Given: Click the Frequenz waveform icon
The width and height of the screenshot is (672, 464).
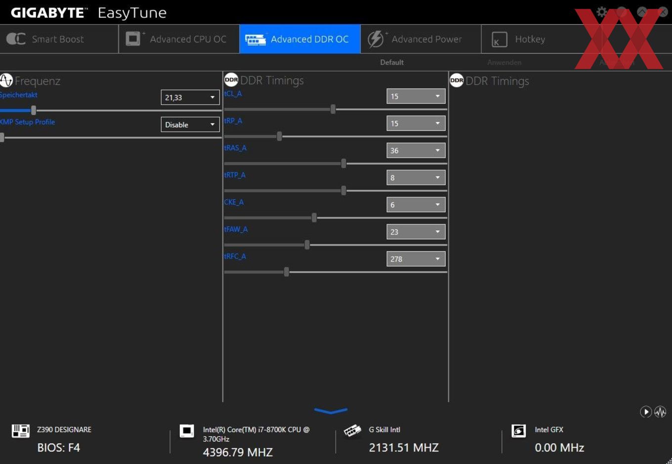Looking at the screenshot, I should point(6,80).
